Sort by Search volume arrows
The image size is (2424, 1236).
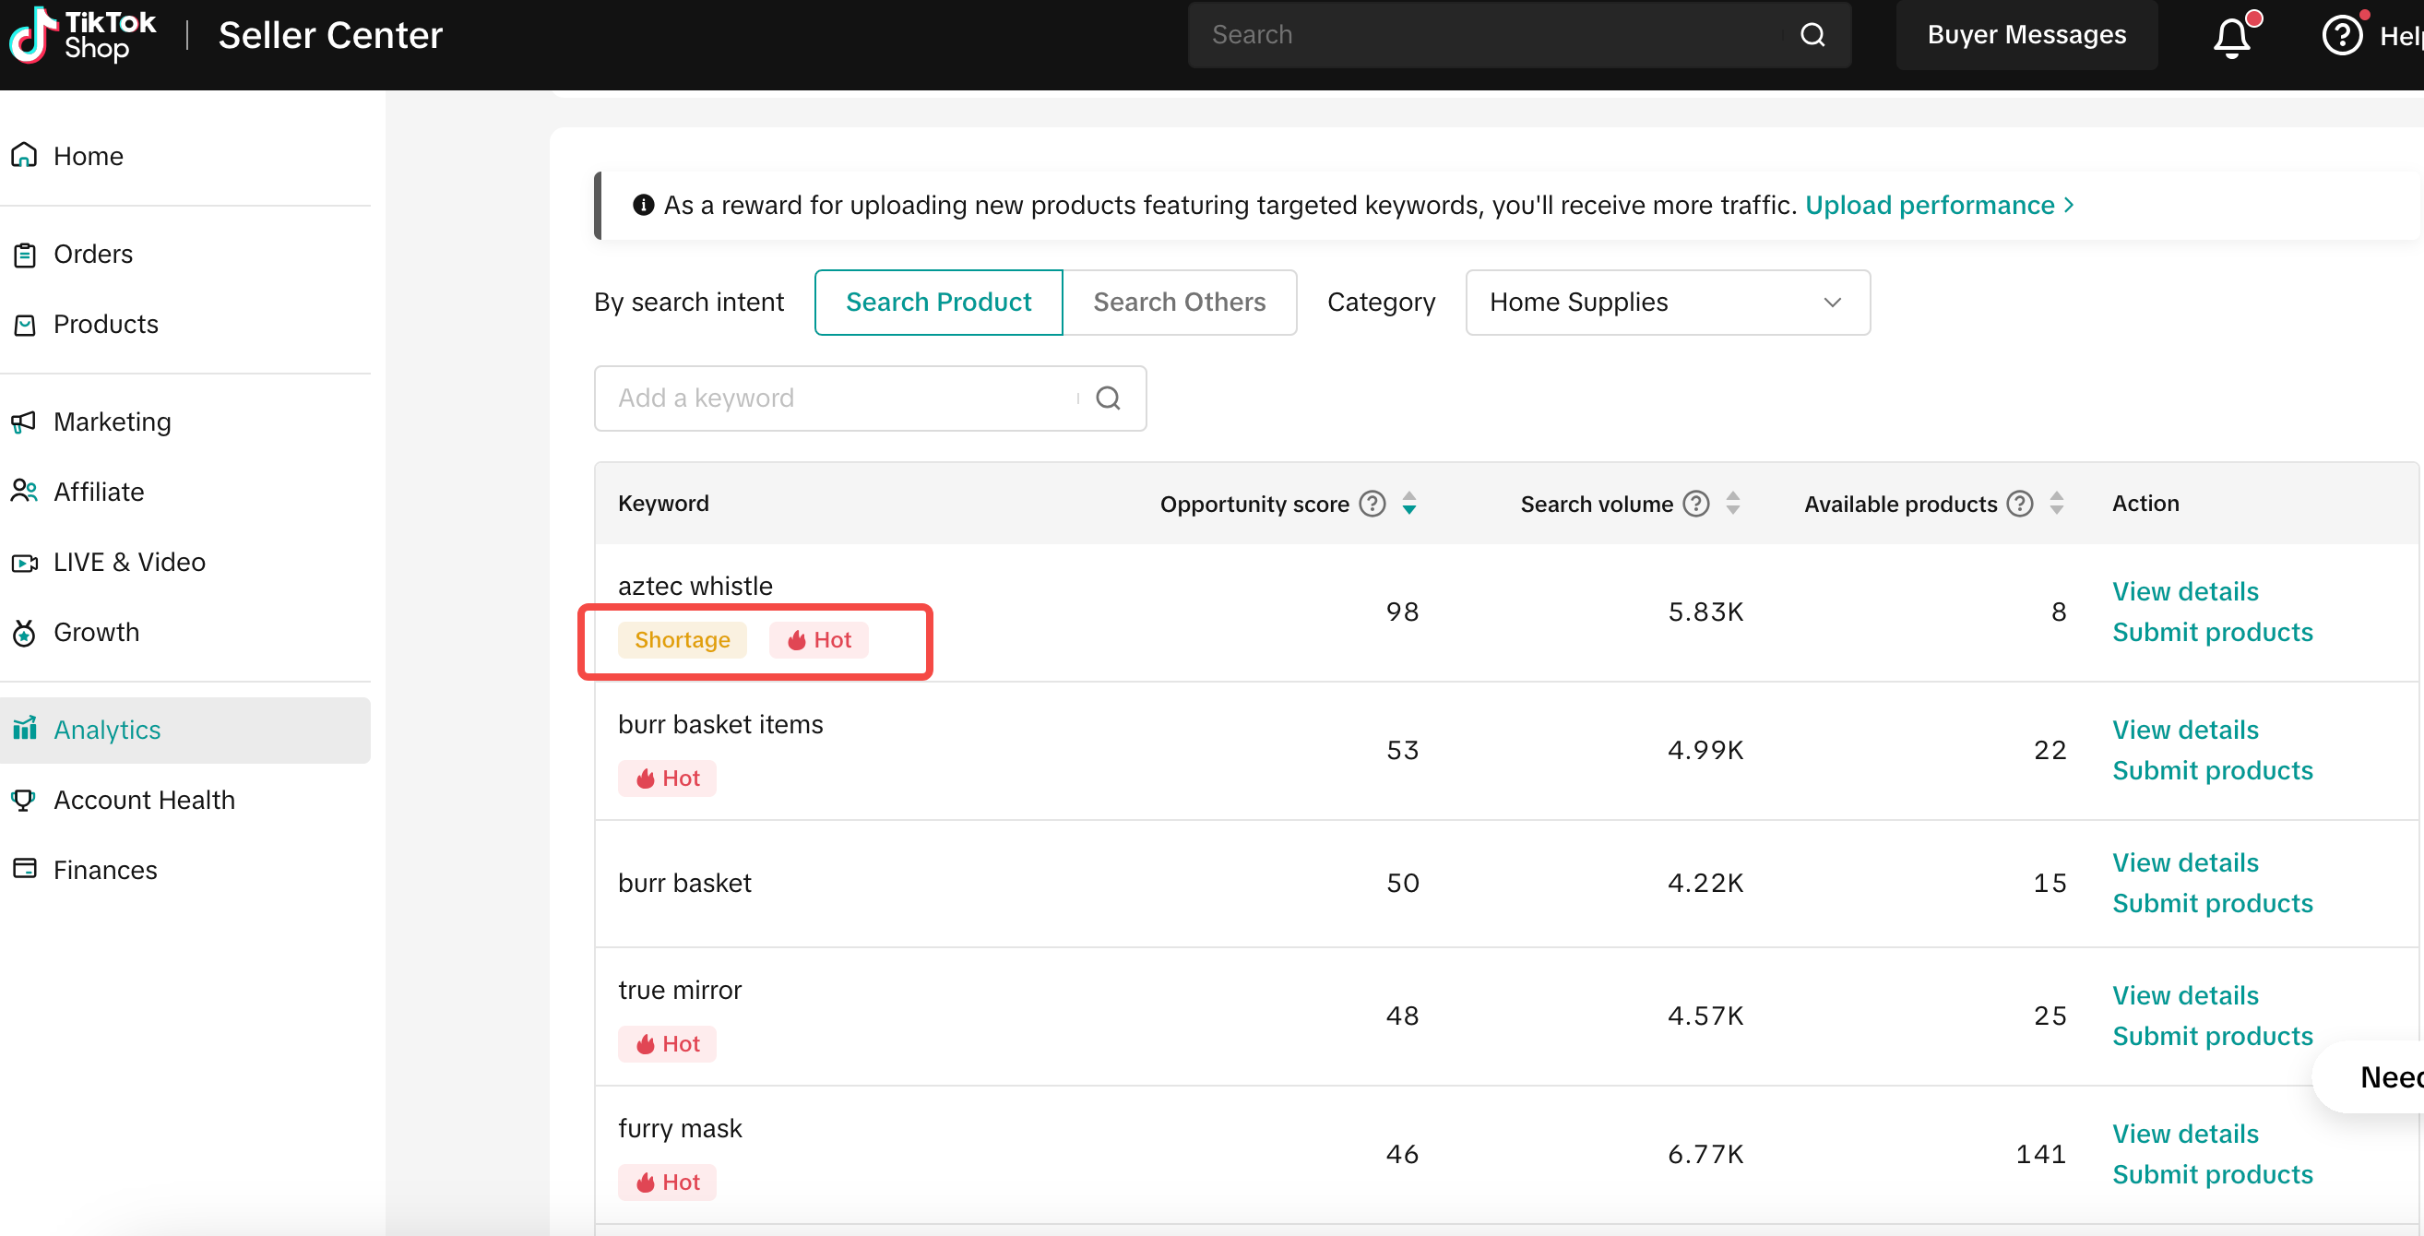(1732, 504)
